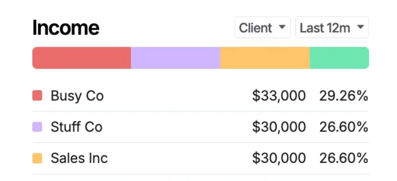The width and height of the screenshot is (397, 181).
Task: Select the orange Sales Inc bar segment
Action: pyautogui.click(x=265, y=58)
